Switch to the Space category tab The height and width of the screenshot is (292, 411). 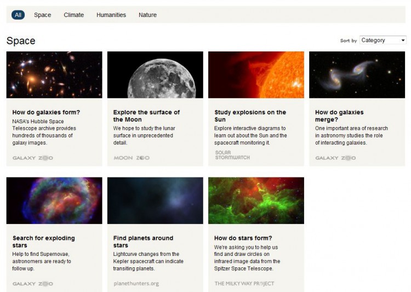click(x=42, y=15)
